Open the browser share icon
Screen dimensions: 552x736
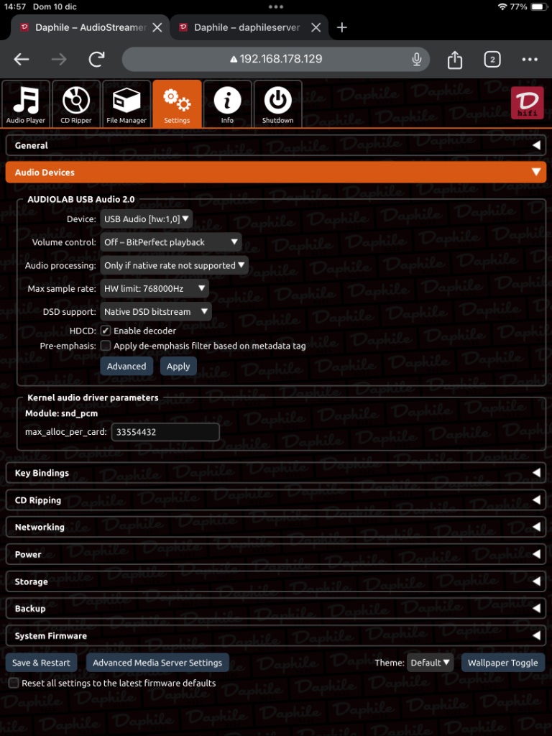coord(455,59)
